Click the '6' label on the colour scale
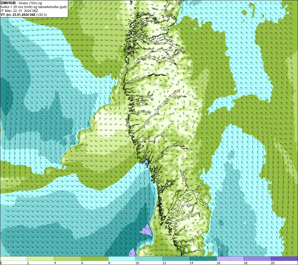Image resolution: width=298 pixels, height=265 pixels. (82, 263)
